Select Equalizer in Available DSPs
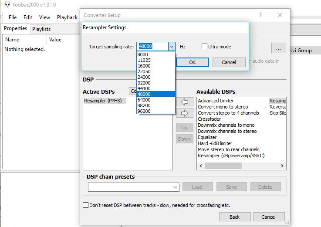The width and height of the screenshot is (321, 227). tap(207, 137)
